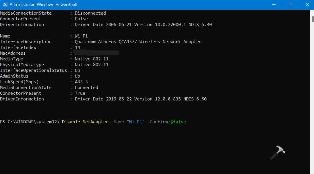Image resolution: width=314 pixels, height=174 pixels.
Task: Click the InterfaceDescription label
Action: 26,42
